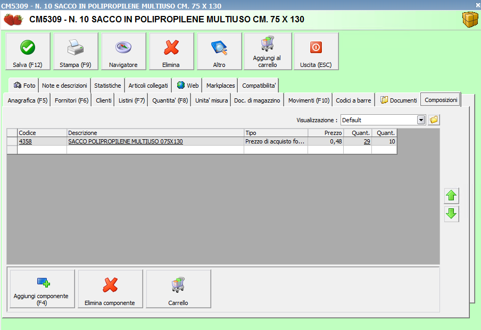This screenshot has height=330, width=481.
Task: Click the Salva (F12) green checkmark button
Action: point(28,51)
